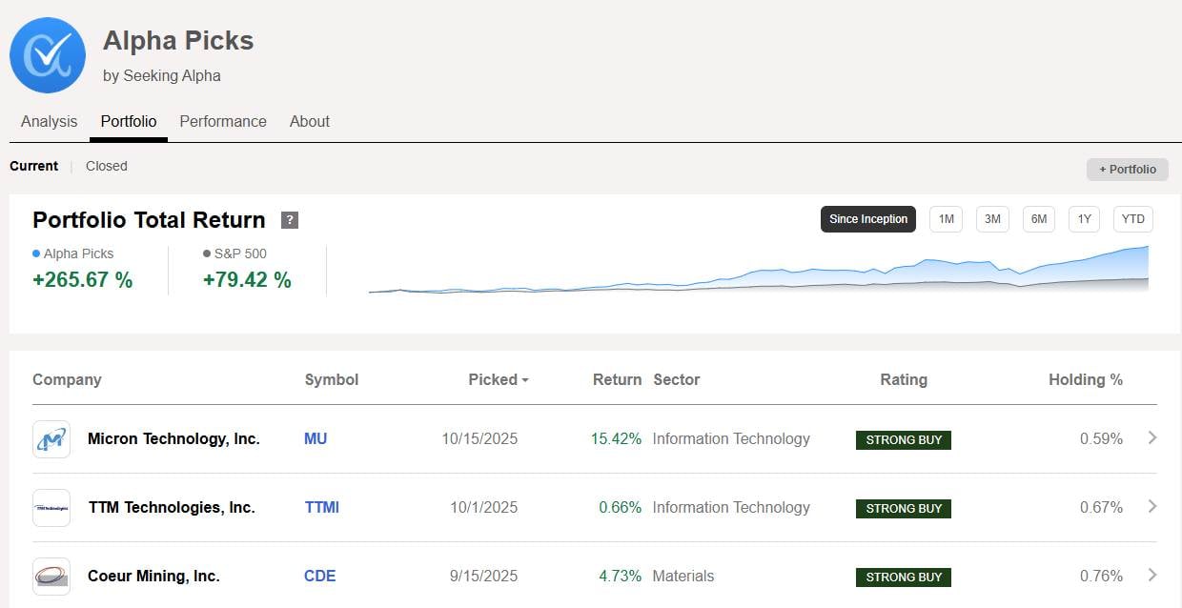Click the 10/15/2025 picked date

pyautogui.click(x=479, y=439)
